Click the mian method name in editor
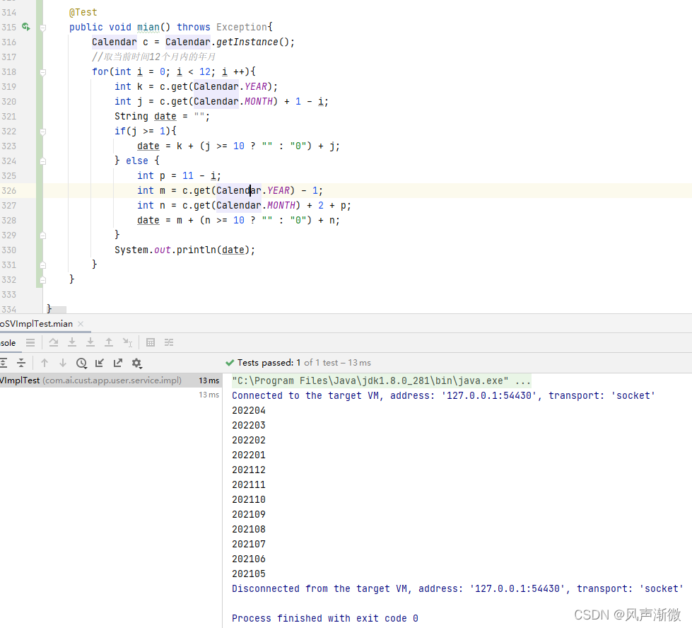Image resolution: width=692 pixels, height=628 pixels. pyautogui.click(x=148, y=27)
